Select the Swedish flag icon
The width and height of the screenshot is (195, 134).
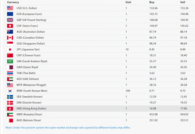tap(10, 97)
